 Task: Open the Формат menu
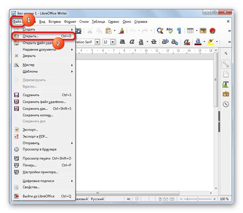70,22
